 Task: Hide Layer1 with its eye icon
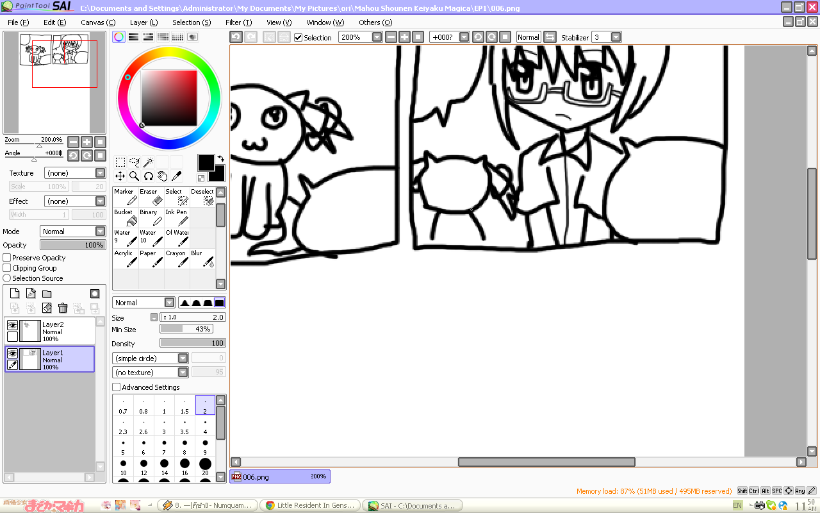pyautogui.click(x=12, y=353)
